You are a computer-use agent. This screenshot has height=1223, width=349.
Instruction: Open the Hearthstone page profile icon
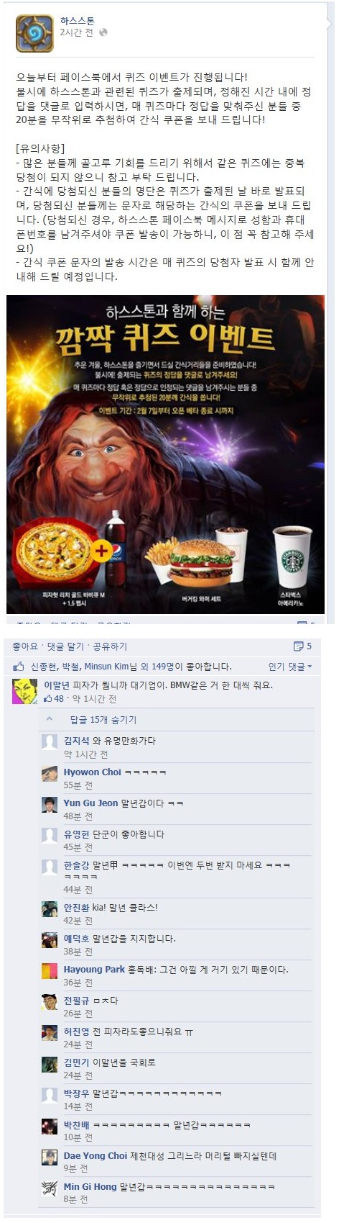pos(34,33)
